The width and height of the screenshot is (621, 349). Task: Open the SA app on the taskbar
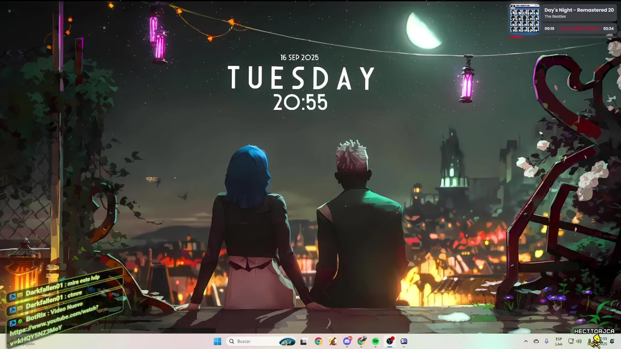click(x=404, y=341)
